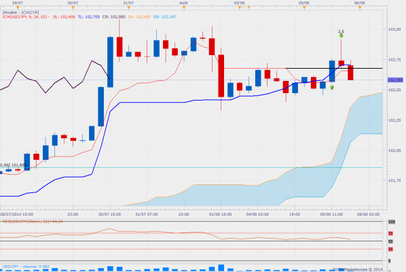Click the large blue candle at 30/07 15:00

point(110,62)
